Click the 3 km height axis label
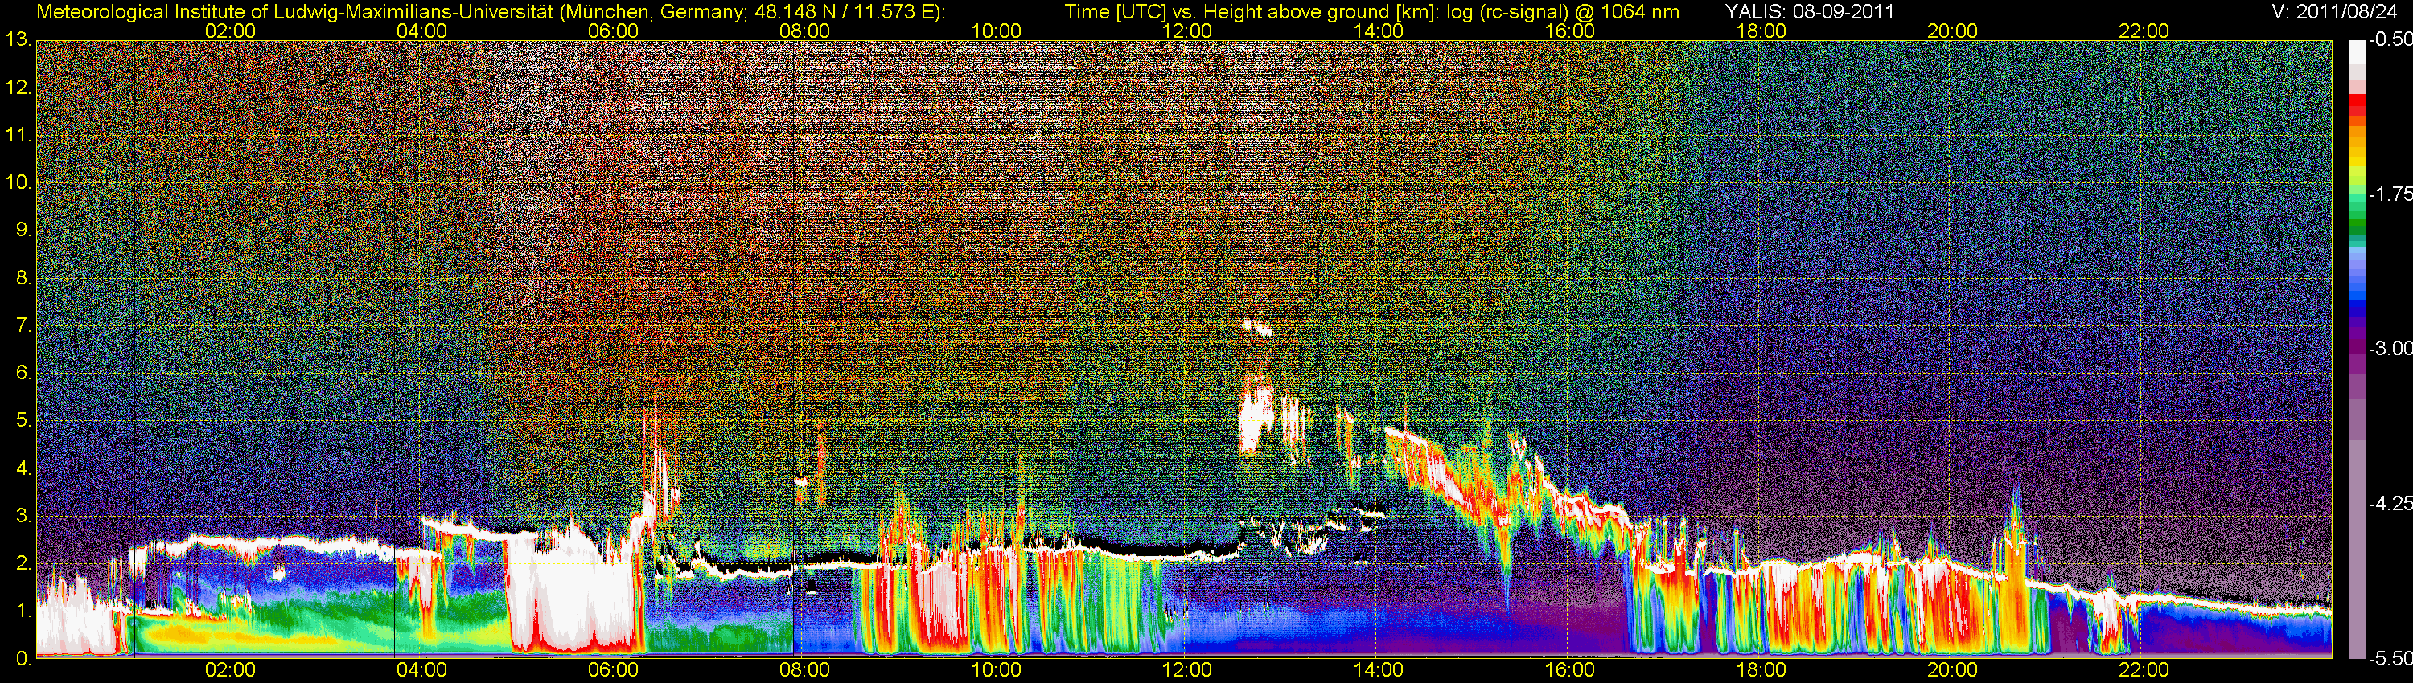The image size is (2413, 683). (x=23, y=517)
